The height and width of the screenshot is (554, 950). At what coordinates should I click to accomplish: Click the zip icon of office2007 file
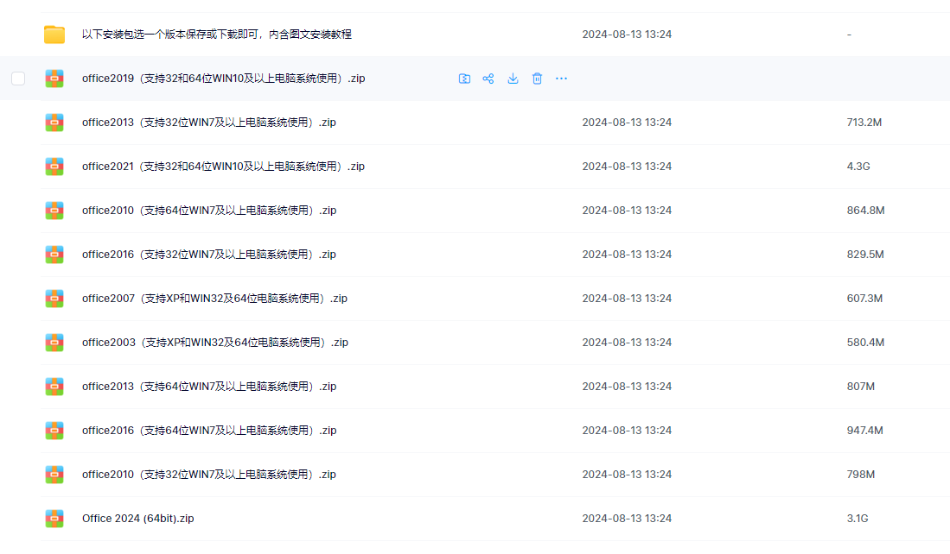[x=54, y=299]
